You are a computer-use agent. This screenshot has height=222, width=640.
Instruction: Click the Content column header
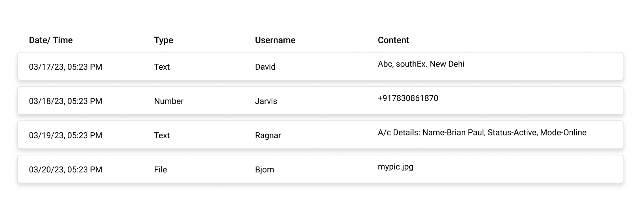(393, 40)
